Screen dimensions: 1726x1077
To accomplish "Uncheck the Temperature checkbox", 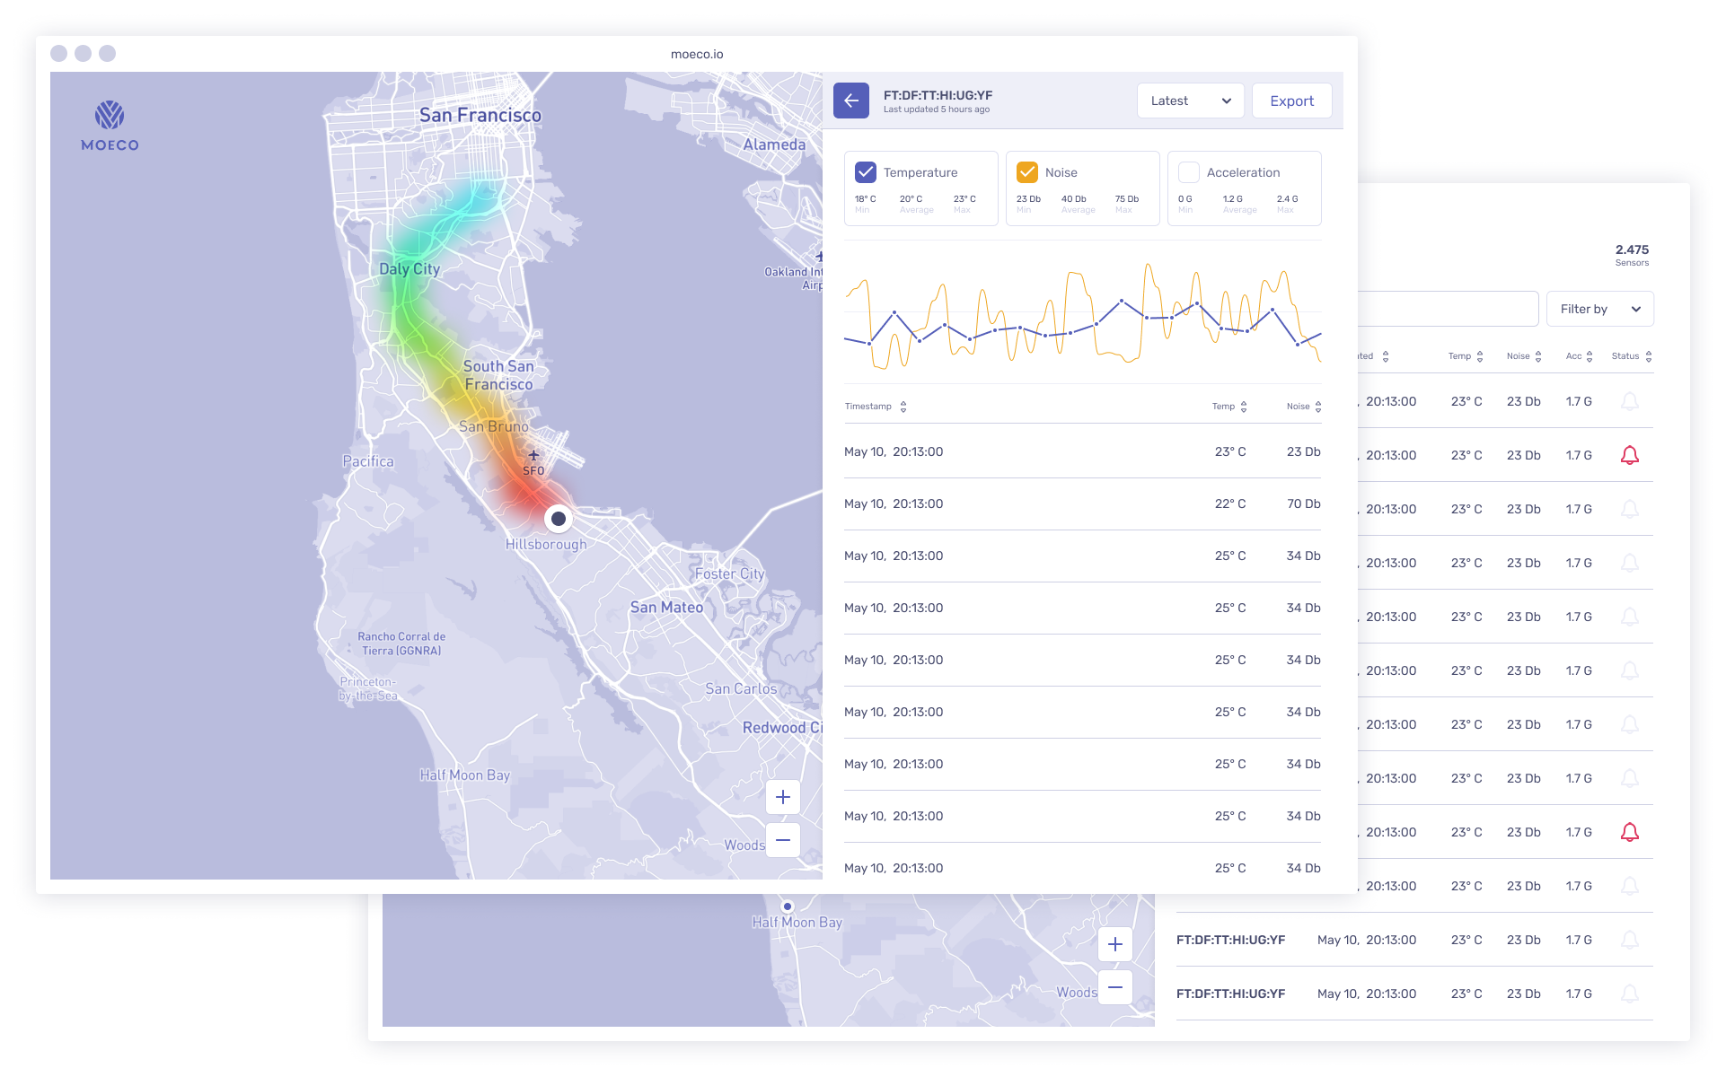I will pyautogui.click(x=866, y=172).
